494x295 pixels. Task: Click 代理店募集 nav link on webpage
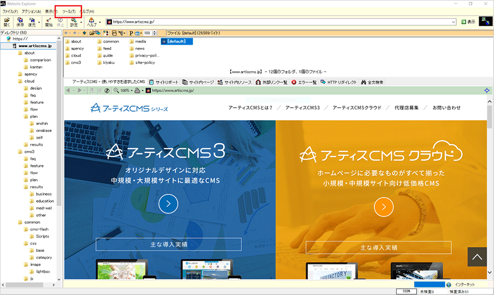coord(406,108)
